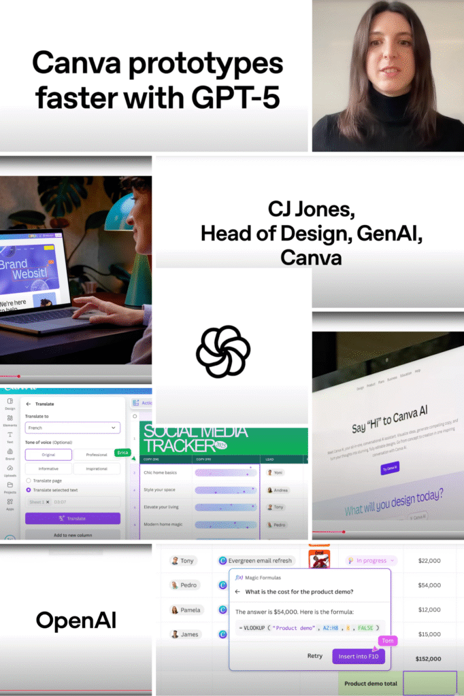This screenshot has height=696, width=464.
Task: Click the speaker video thumbnail of the woman
Action: [x=388, y=75]
